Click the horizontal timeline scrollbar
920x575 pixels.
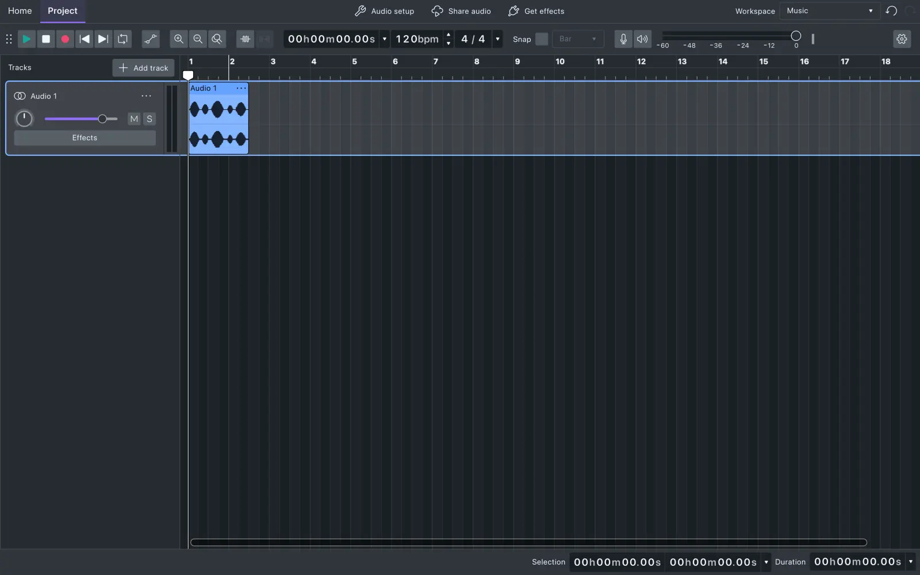tap(528, 542)
